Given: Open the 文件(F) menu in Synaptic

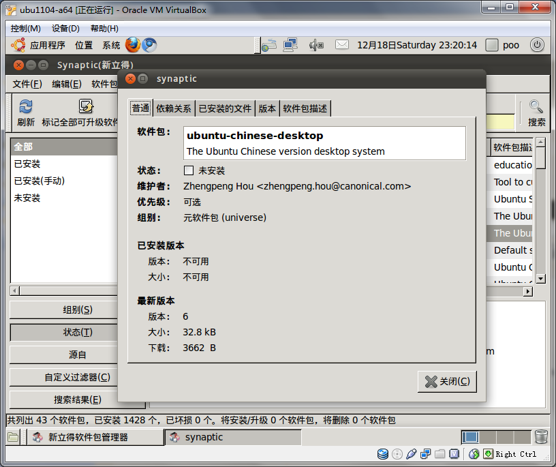Looking at the screenshot, I should (27, 84).
